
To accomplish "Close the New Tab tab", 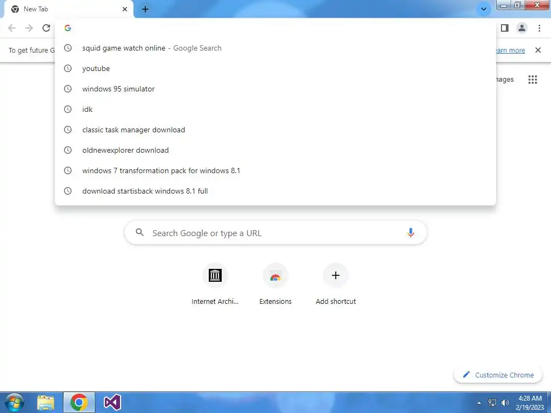I will (125, 9).
